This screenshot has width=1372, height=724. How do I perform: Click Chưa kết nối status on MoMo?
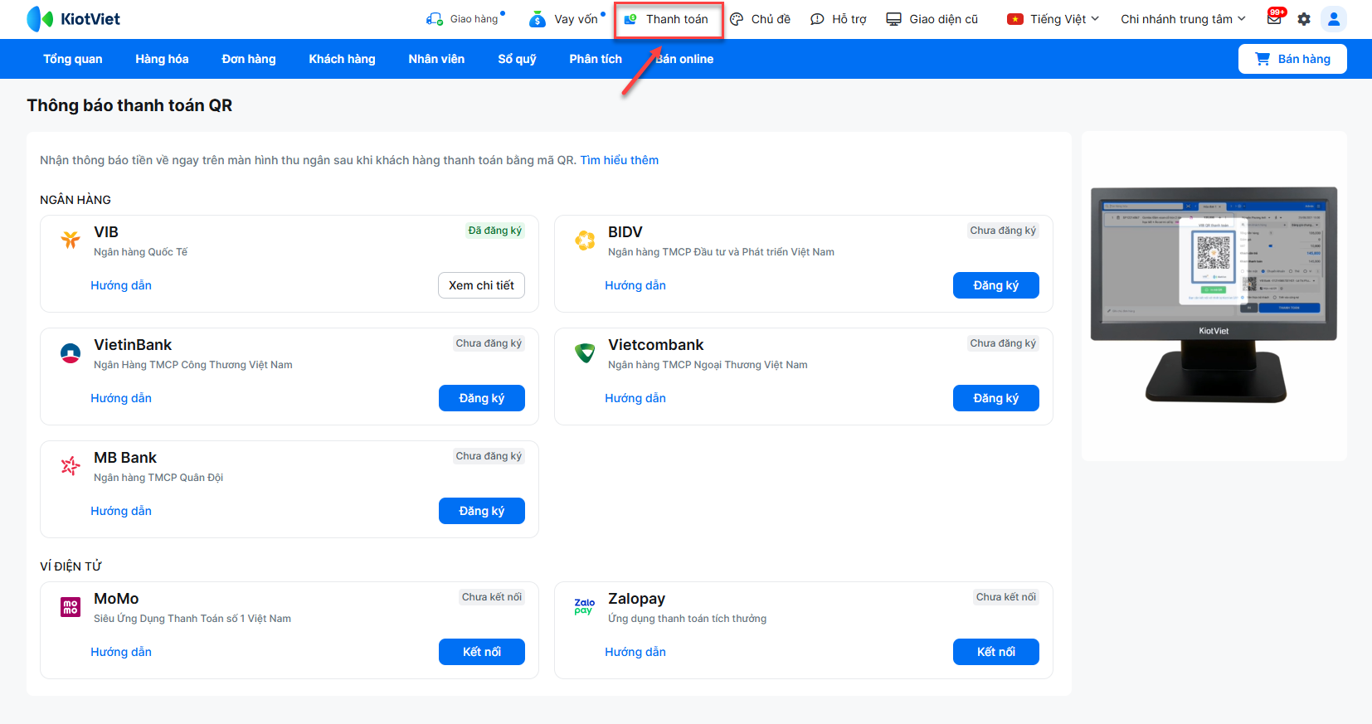492,597
